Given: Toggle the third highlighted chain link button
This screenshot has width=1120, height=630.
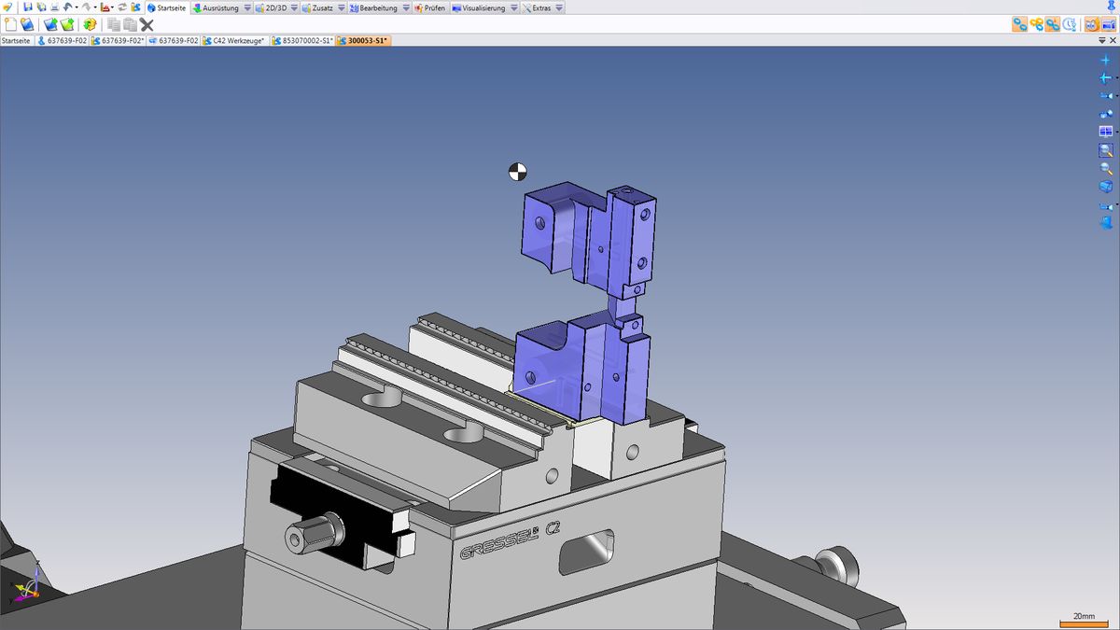Looking at the screenshot, I should pos(1053,24).
